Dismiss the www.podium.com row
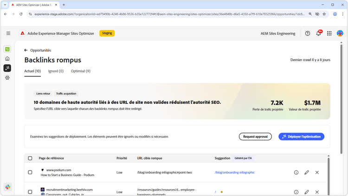The width and height of the screenshot is (348, 196). 317,172
